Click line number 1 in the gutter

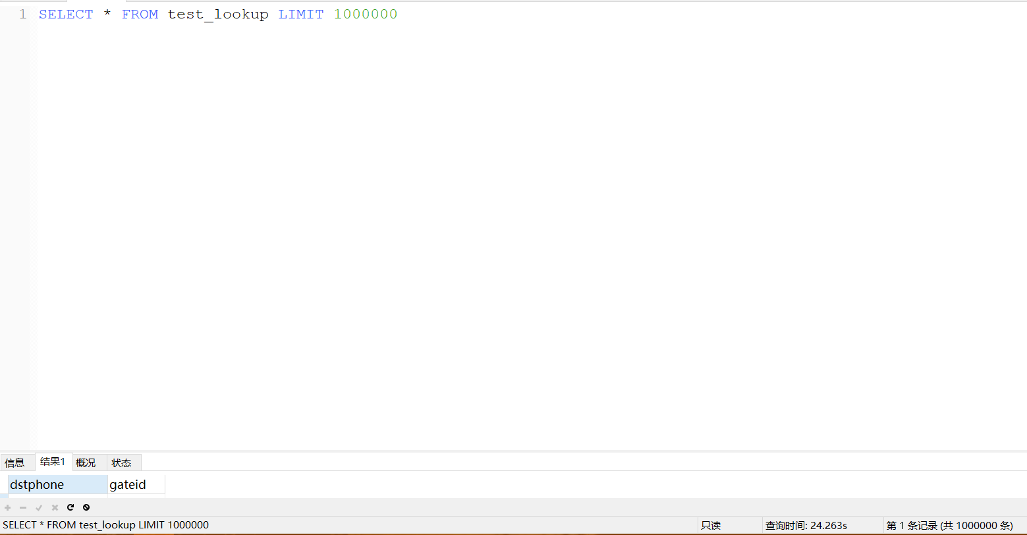click(x=23, y=14)
